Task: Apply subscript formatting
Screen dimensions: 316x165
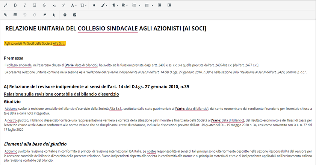Action: click(54, 5)
